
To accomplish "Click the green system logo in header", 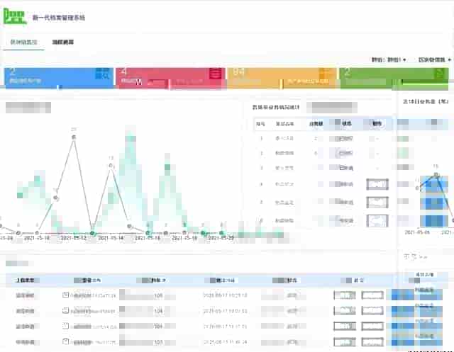I will click(14, 16).
